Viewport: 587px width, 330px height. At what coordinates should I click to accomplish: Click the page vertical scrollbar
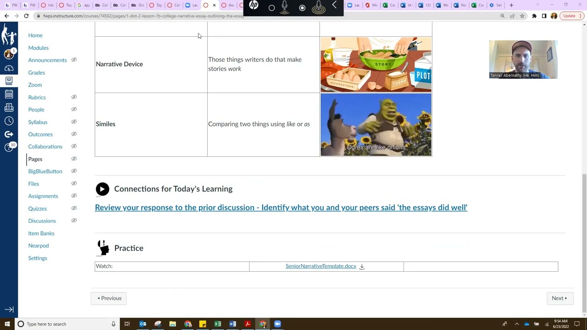pyautogui.click(x=584, y=243)
